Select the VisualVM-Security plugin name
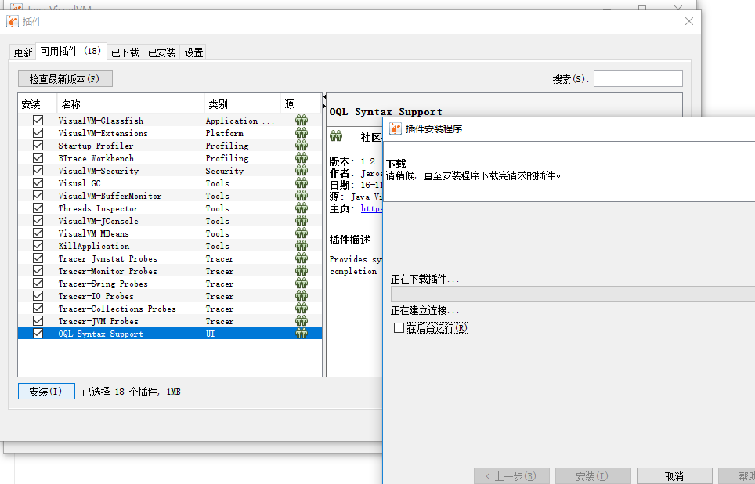The height and width of the screenshot is (484, 755). [x=98, y=171]
